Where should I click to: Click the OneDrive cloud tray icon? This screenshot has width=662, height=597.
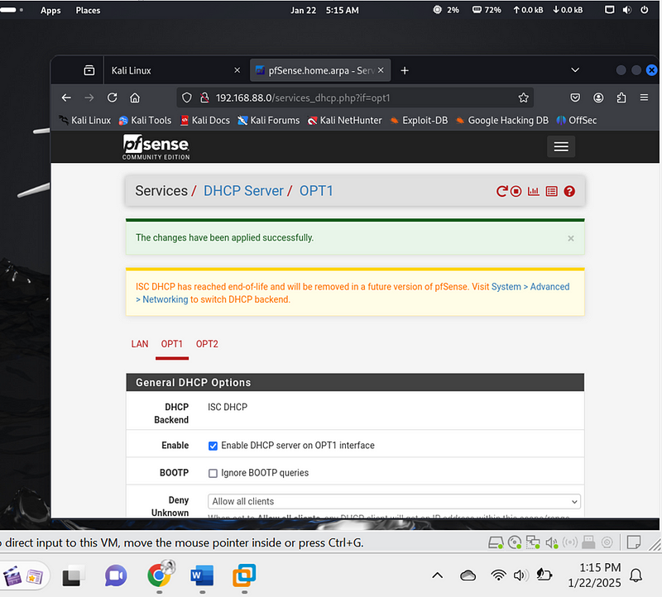(x=468, y=575)
